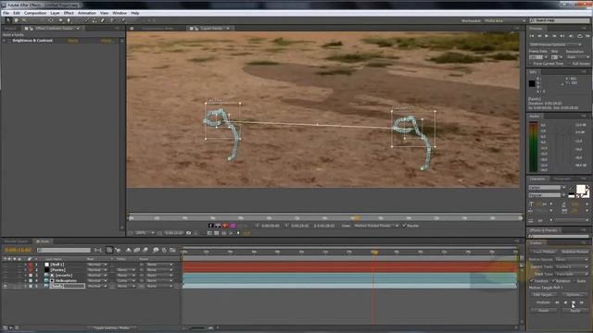Click the timeline layer search field
This screenshot has height=333, width=593.
tap(64, 250)
